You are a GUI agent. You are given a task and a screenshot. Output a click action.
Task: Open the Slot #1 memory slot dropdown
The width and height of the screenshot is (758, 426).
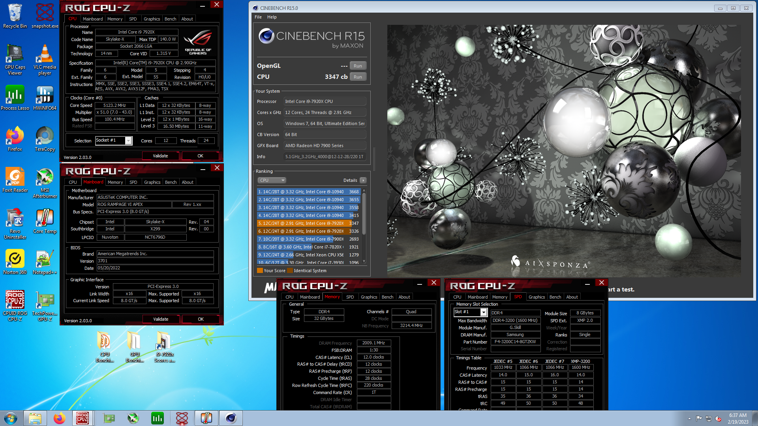(x=483, y=312)
